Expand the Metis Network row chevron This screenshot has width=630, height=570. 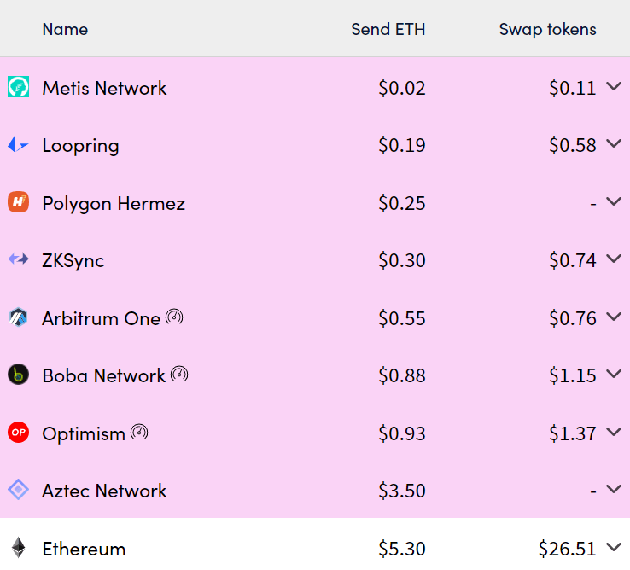(614, 86)
